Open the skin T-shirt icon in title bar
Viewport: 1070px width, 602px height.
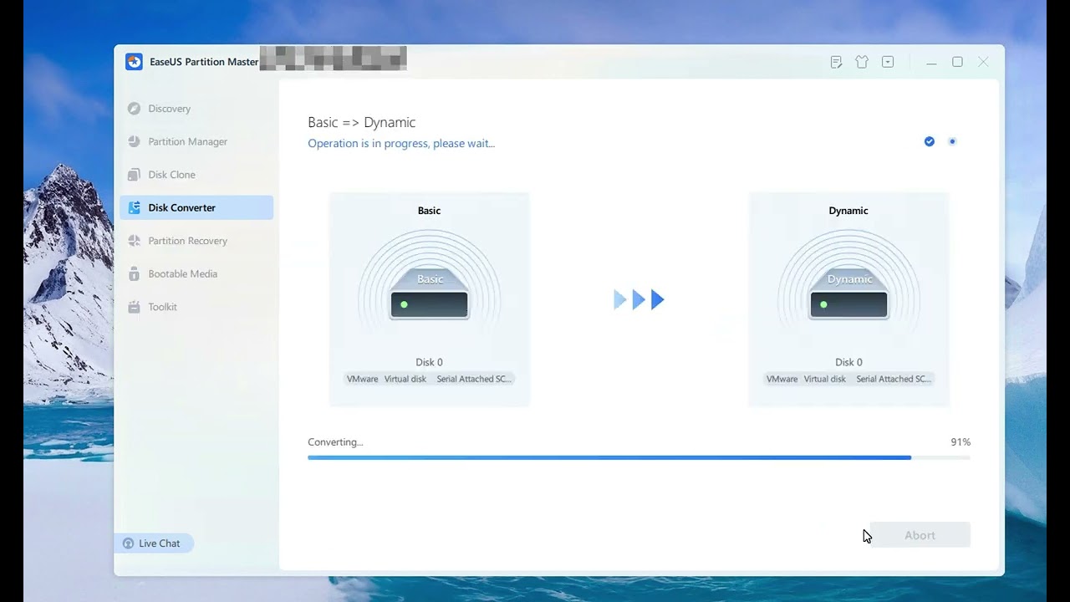(862, 62)
